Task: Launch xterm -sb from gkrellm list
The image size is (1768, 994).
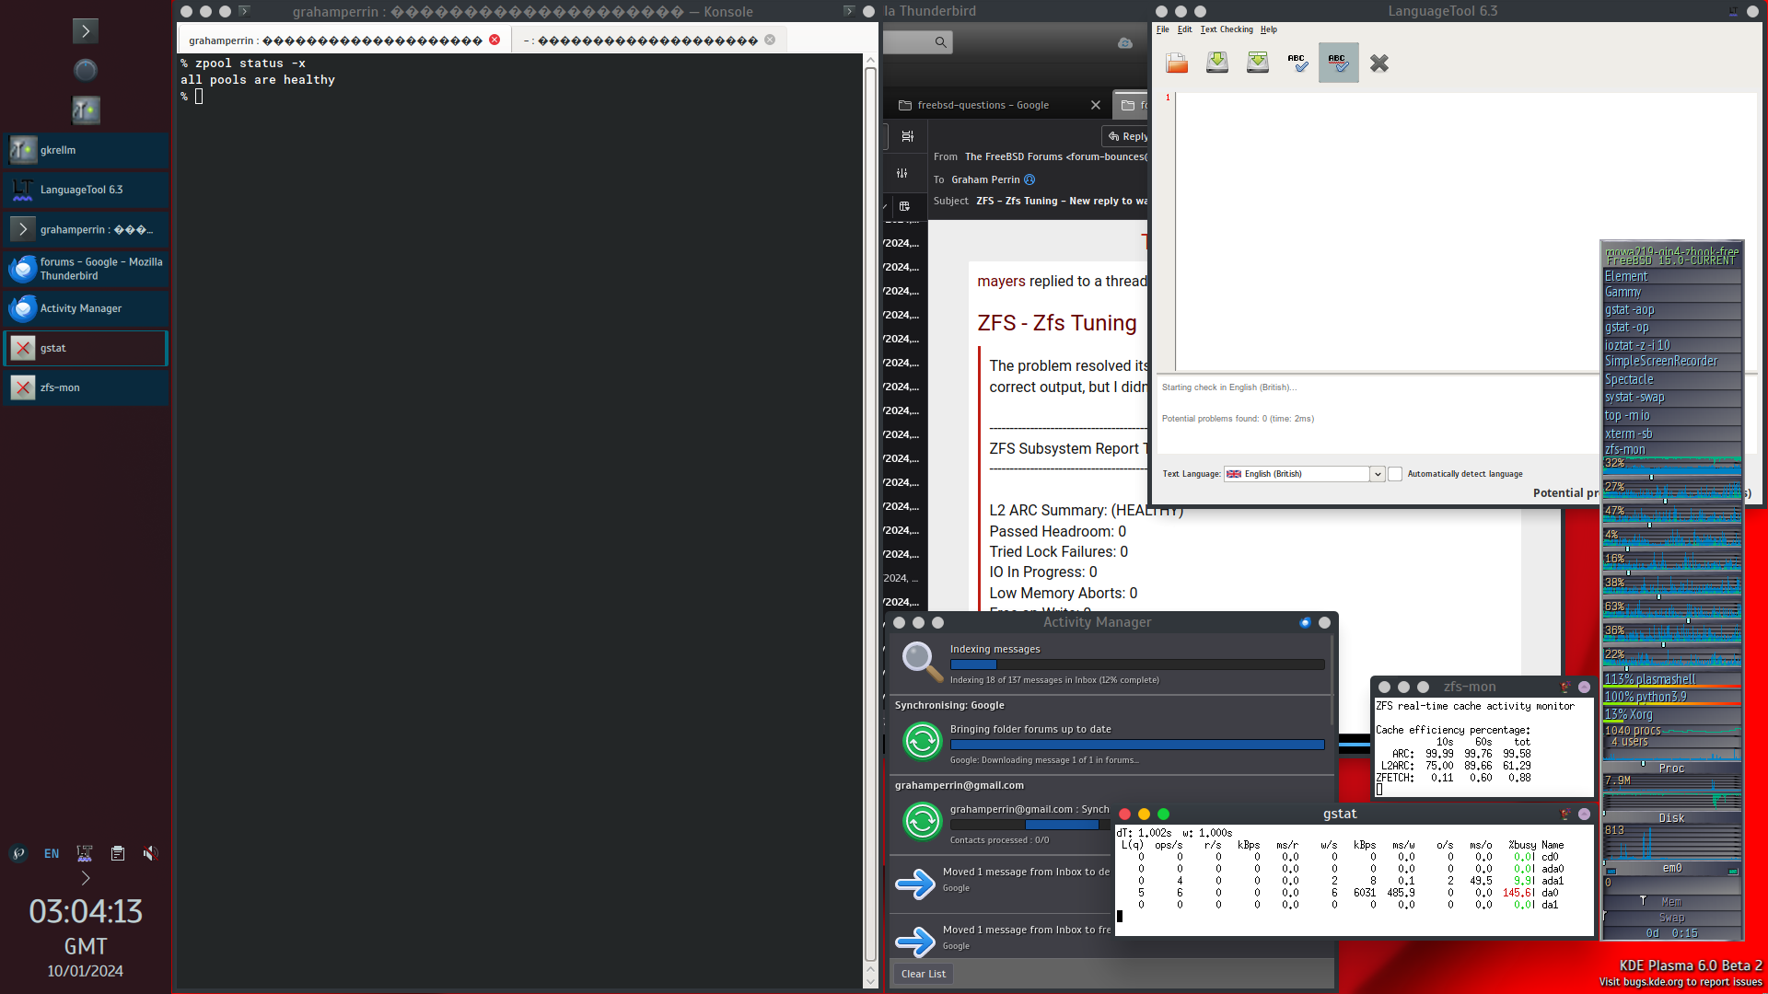Action: (x=1672, y=433)
